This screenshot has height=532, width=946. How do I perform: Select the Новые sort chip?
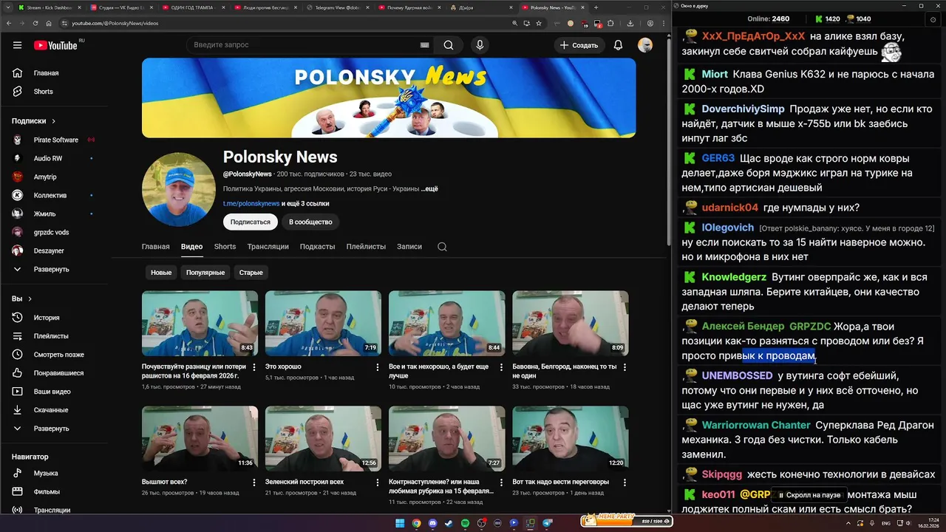pyautogui.click(x=161, y=273)
